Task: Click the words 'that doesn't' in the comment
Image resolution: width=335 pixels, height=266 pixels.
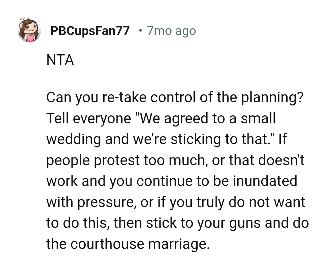Action: pyautogui.click(x=266, y=160)
